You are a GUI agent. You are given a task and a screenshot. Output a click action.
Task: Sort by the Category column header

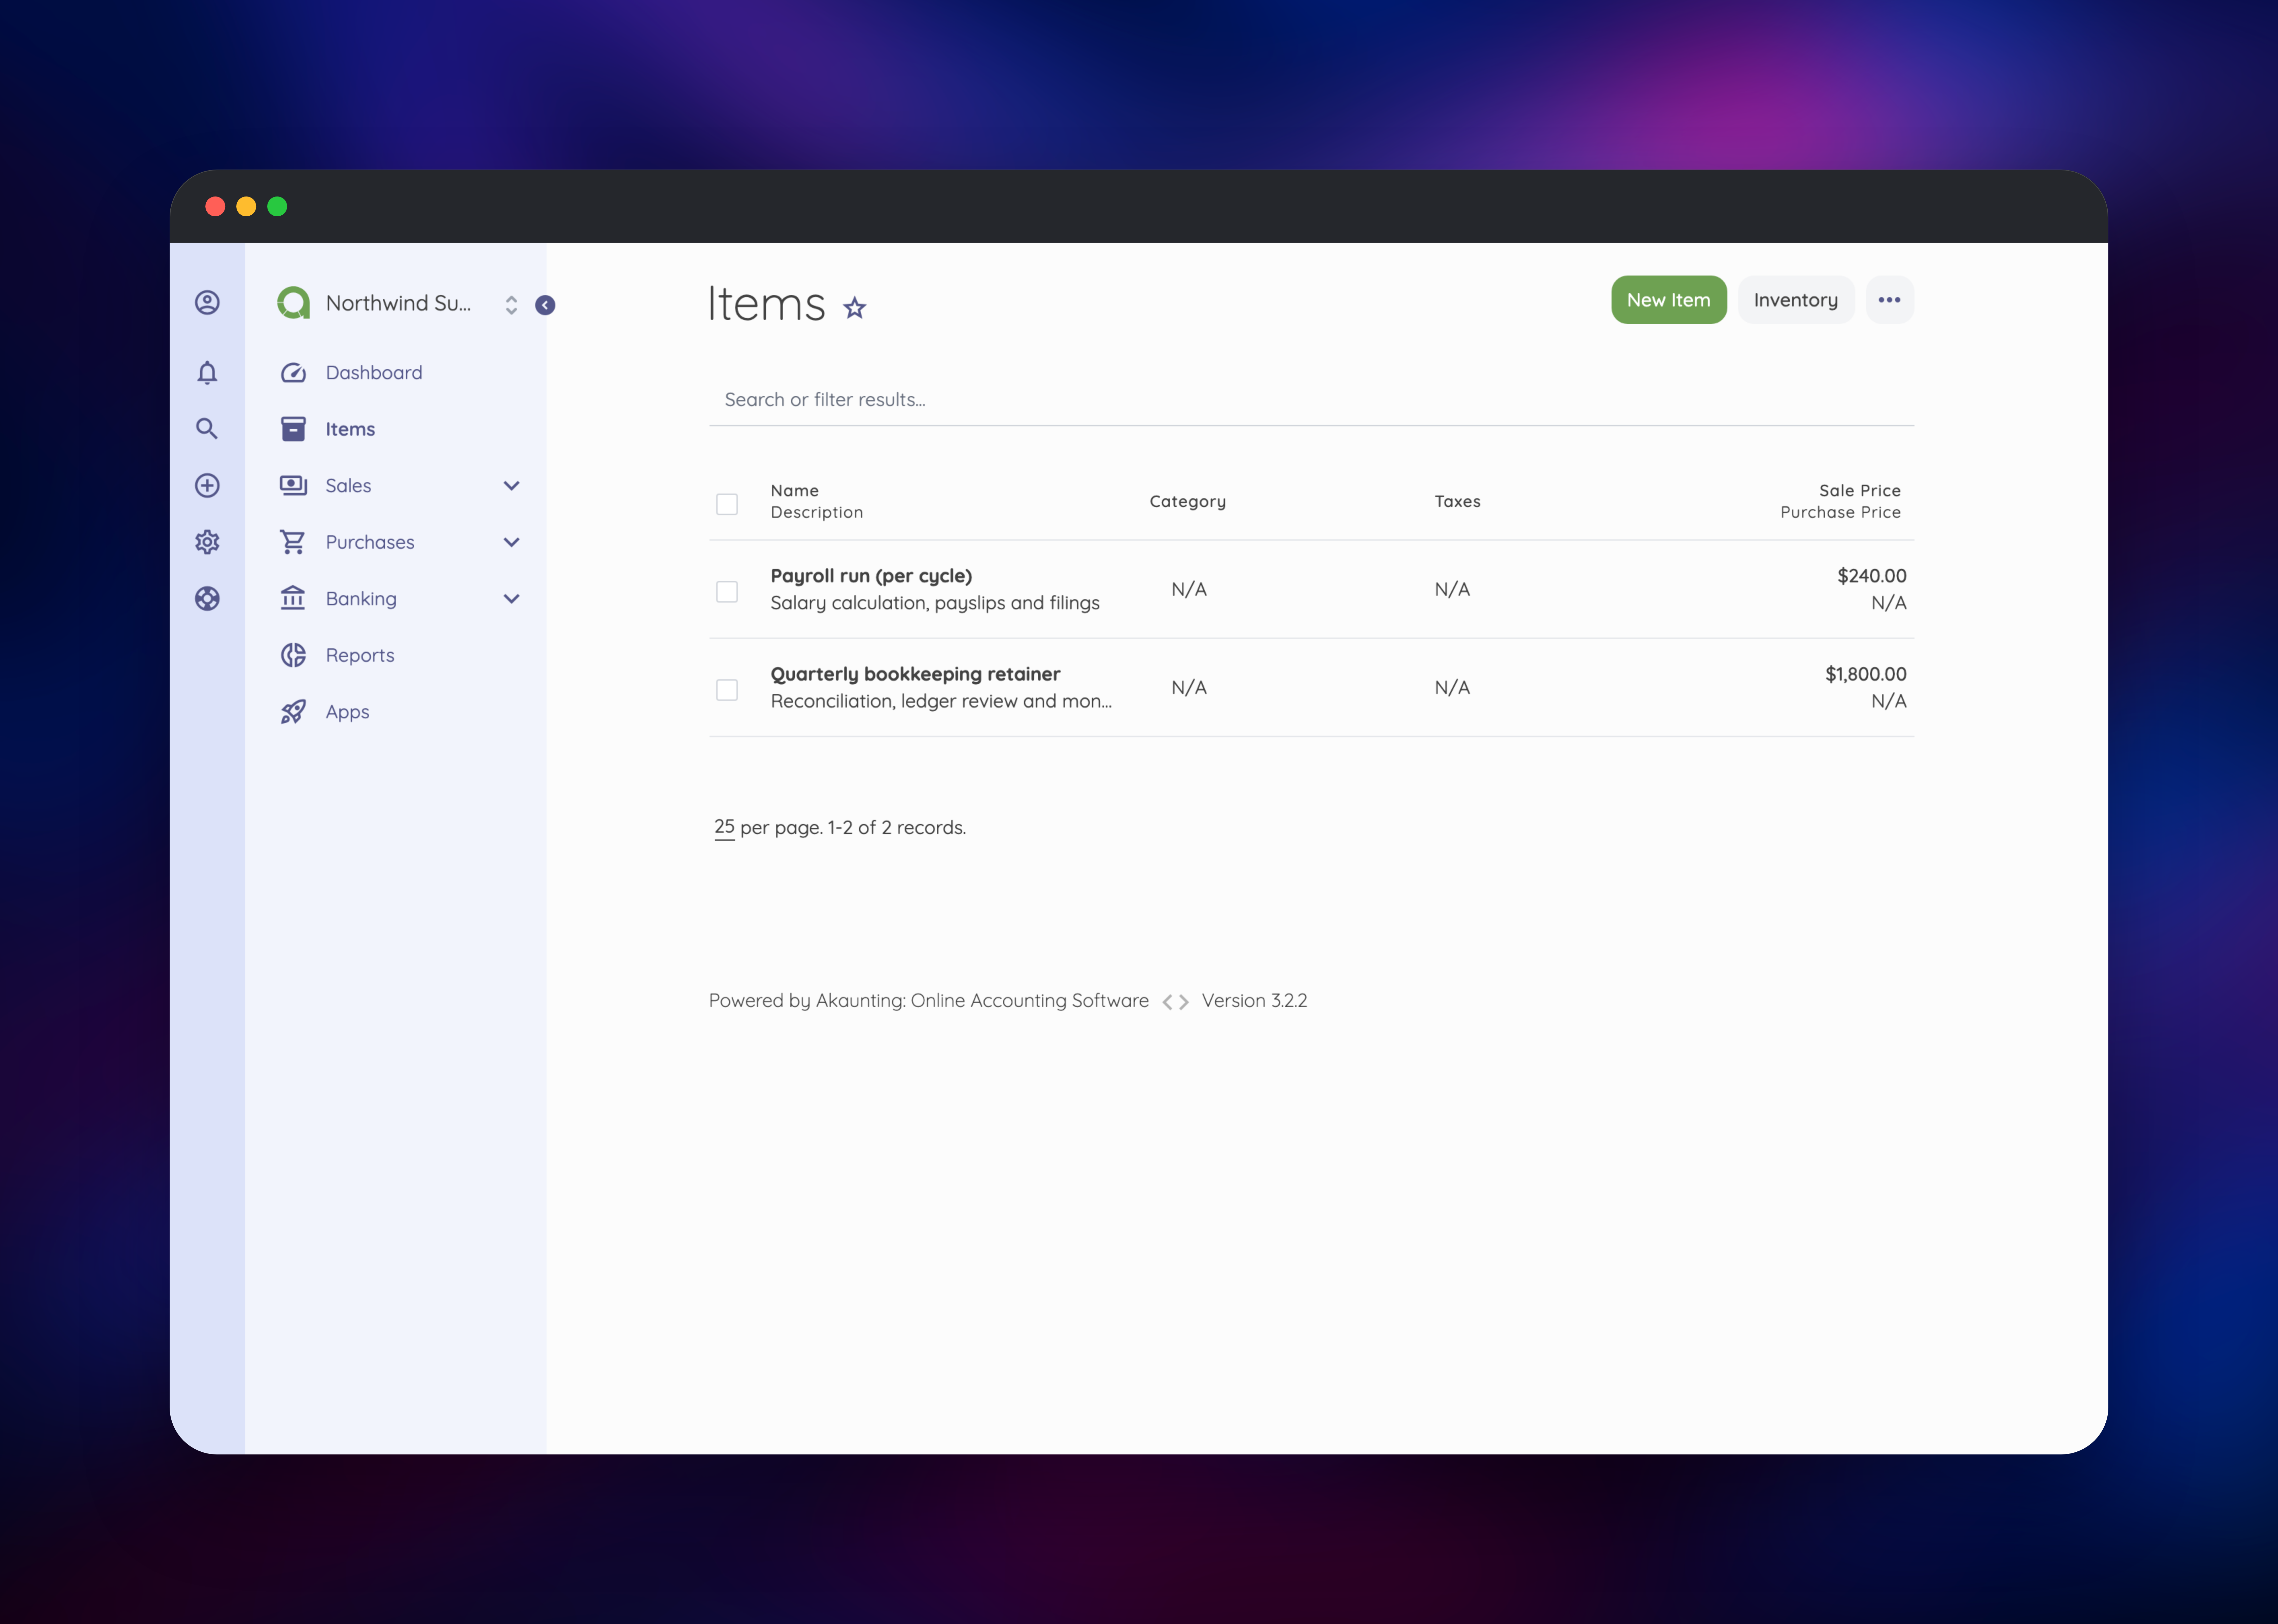point(1187,502)
